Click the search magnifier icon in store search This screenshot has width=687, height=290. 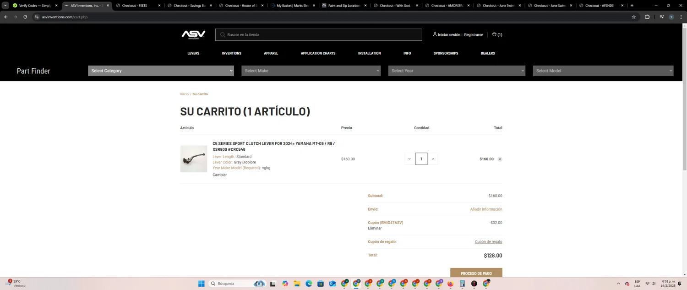coord(223,35)
